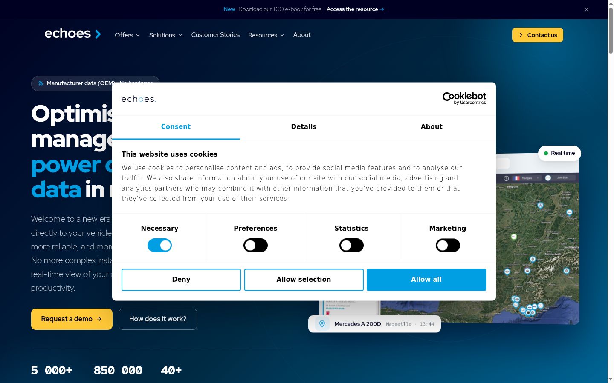Click the "5 000+" statistic
Screen dimensions: 614x383
(x=52, y=371)
